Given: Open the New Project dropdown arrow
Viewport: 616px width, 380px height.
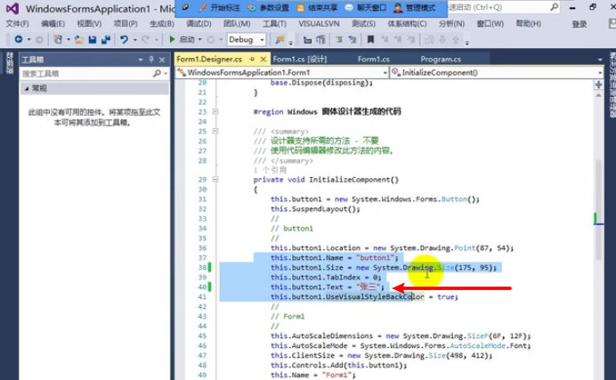Looking at the screenshot, I should coord(69,40).
